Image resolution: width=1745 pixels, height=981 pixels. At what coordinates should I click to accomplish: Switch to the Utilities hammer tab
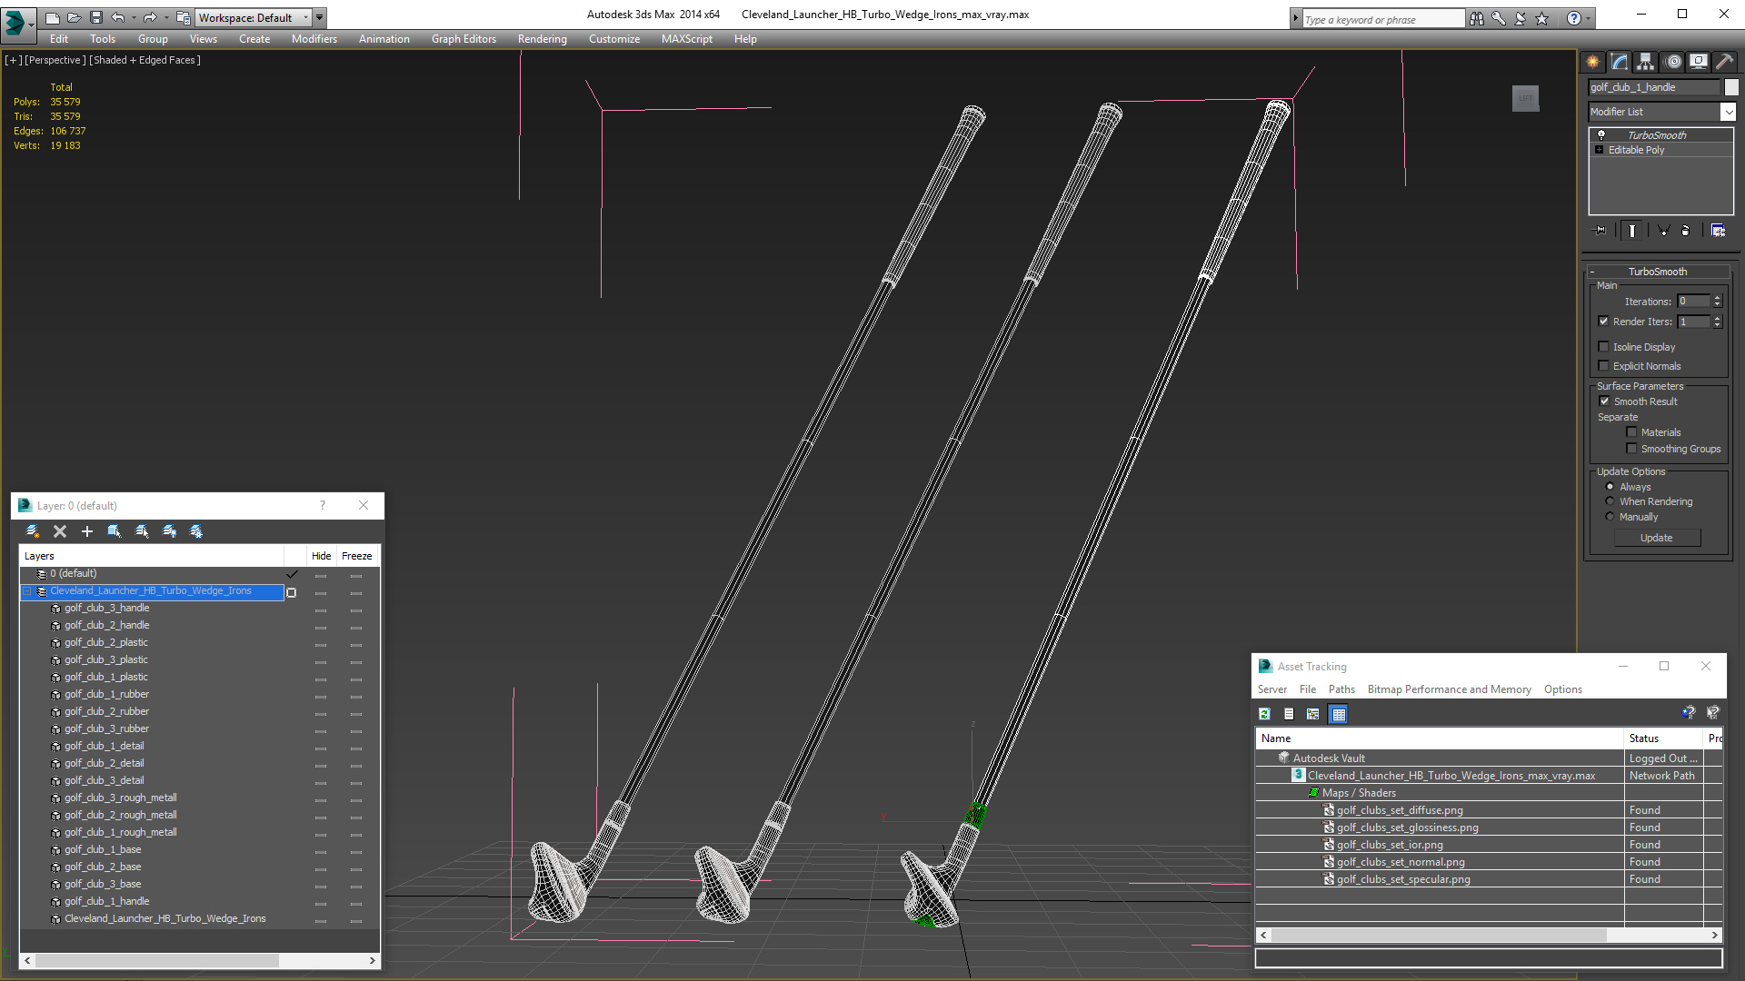(1724, 62)
